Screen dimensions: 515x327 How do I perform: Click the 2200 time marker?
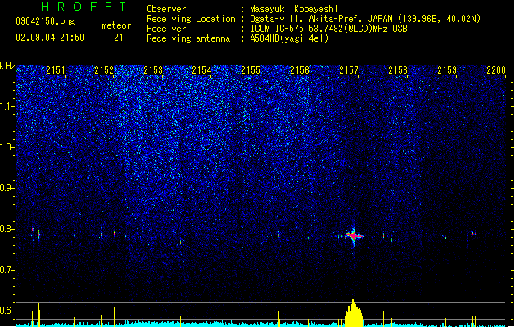pyautogui.click(x=496, y=70)
